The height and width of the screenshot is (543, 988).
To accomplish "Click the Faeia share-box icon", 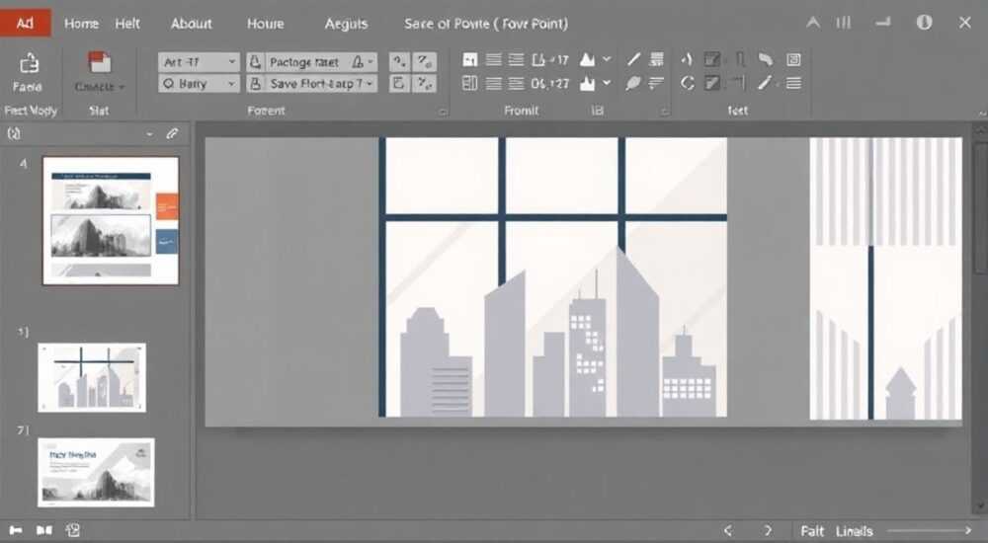I will [29, 63].
